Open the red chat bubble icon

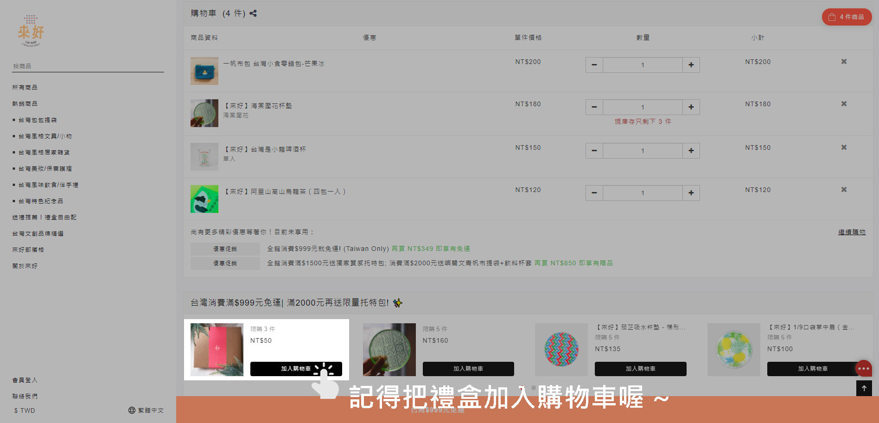pyautogui.click(x=864, y=369)
